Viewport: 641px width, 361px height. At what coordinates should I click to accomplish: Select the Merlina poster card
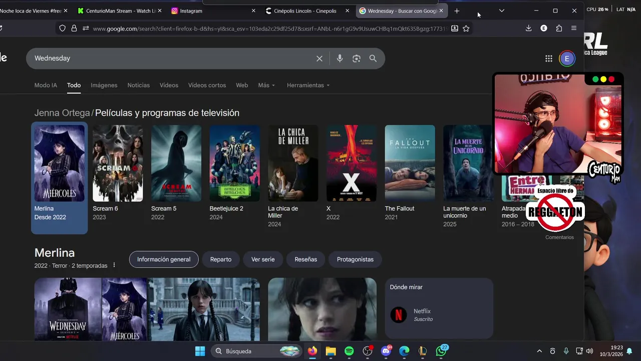coord(59,177)
